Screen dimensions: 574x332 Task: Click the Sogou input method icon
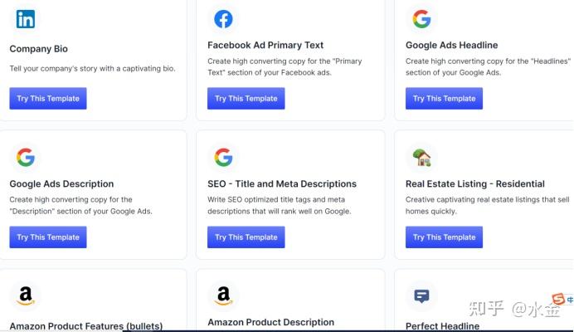pos(558,300)
